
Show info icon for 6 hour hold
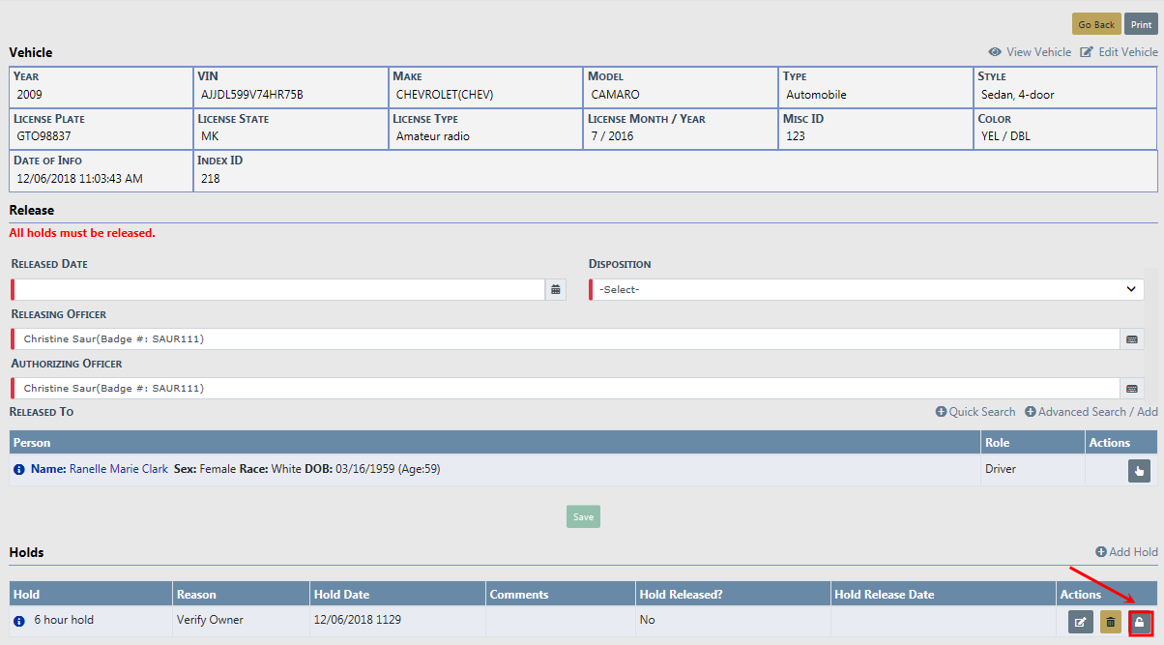[19, 620]
